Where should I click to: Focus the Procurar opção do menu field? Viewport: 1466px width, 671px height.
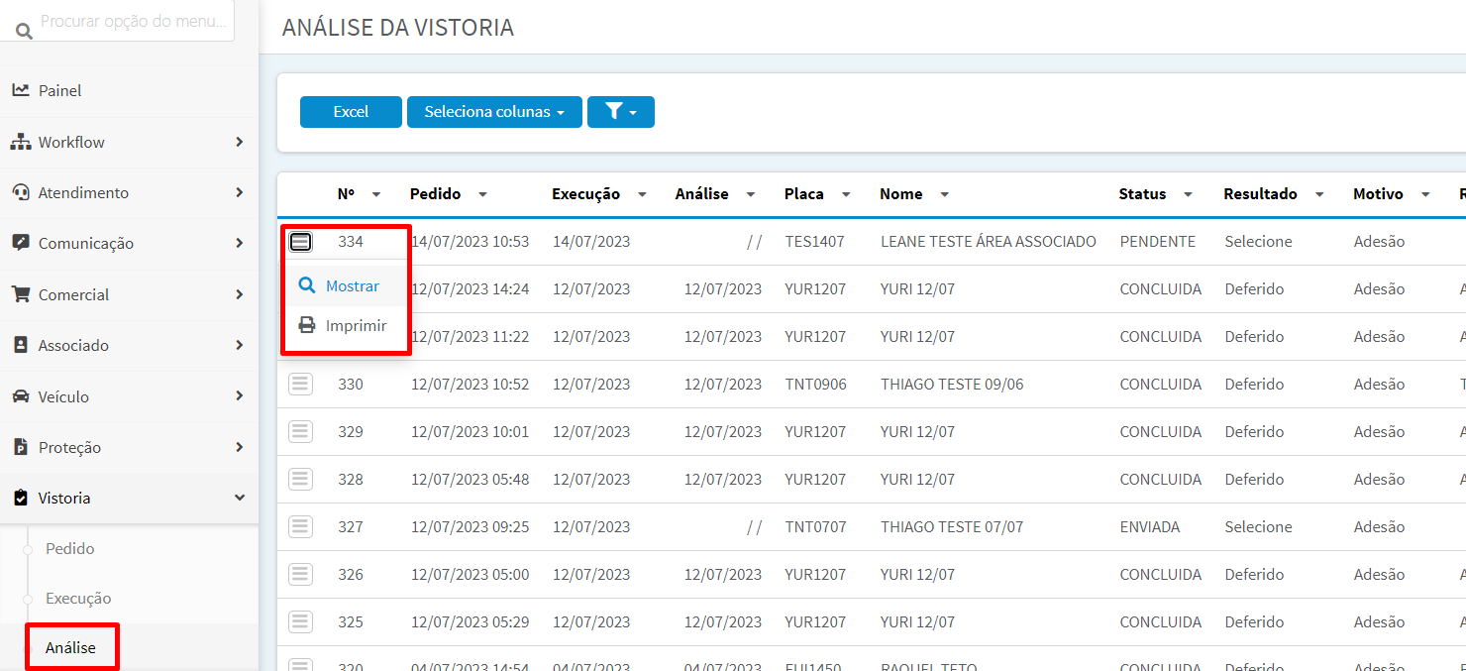135,21
